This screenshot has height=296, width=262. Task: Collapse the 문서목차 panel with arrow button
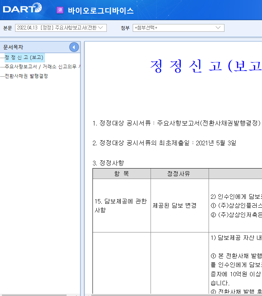point(74,47)
